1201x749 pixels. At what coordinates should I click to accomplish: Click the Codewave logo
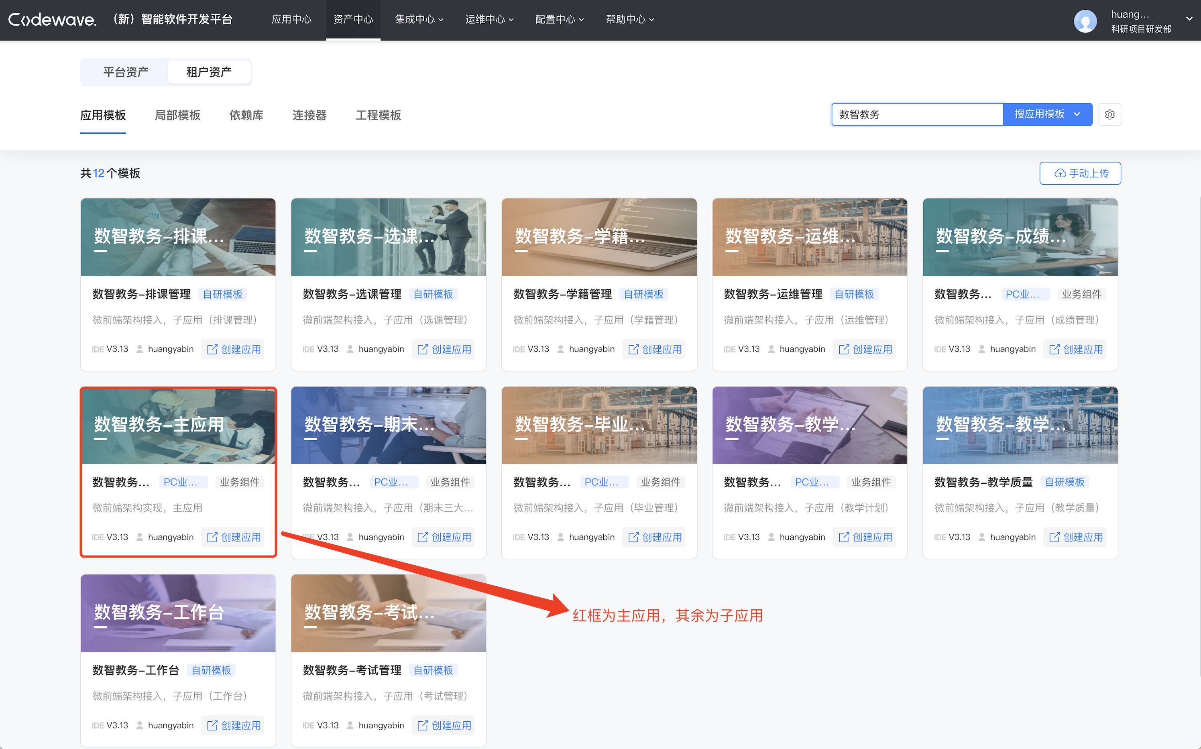point(52,20)
